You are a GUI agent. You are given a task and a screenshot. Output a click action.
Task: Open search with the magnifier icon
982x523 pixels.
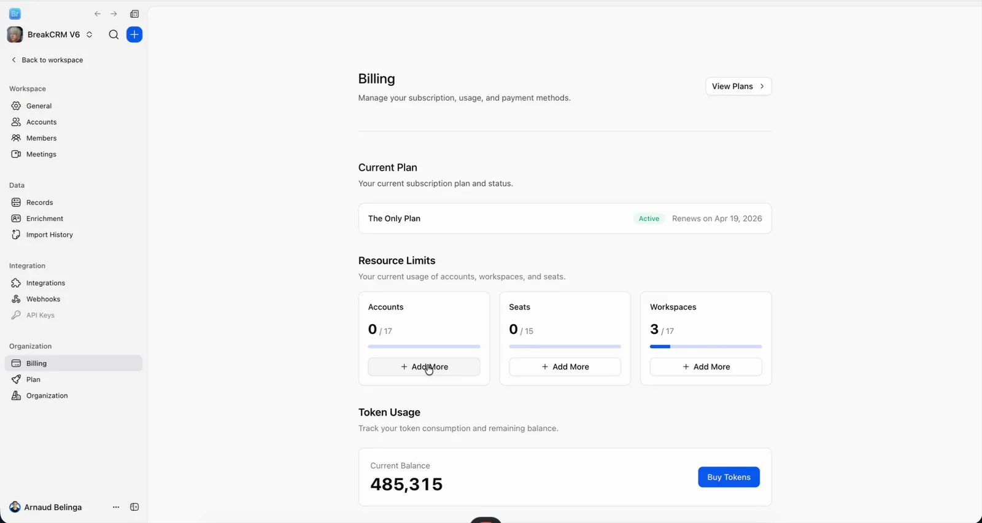point(114,34)
